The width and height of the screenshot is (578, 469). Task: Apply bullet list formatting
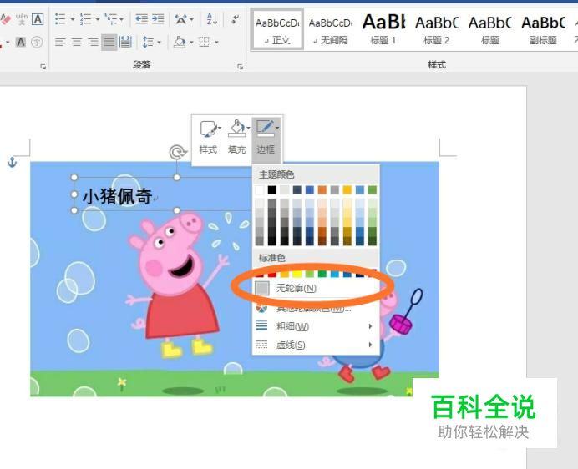60,19
